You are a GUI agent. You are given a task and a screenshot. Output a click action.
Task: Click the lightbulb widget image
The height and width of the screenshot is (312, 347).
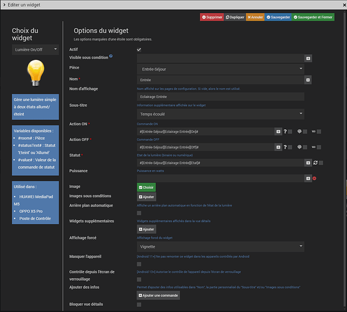(36, 73)
